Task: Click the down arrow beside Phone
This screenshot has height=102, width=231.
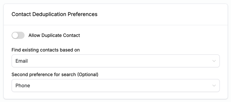Action: click(214, 85)
